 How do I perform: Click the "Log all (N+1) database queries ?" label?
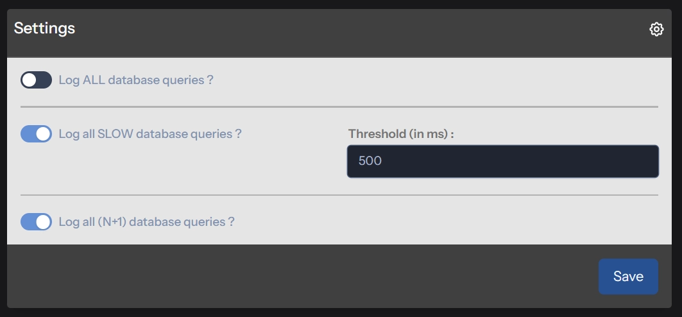(146, 222)
